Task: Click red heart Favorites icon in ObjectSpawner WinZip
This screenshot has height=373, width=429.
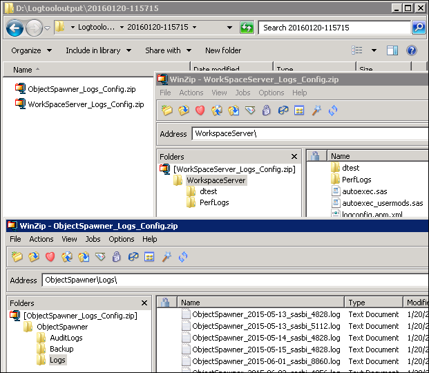Action: [50, 257]
